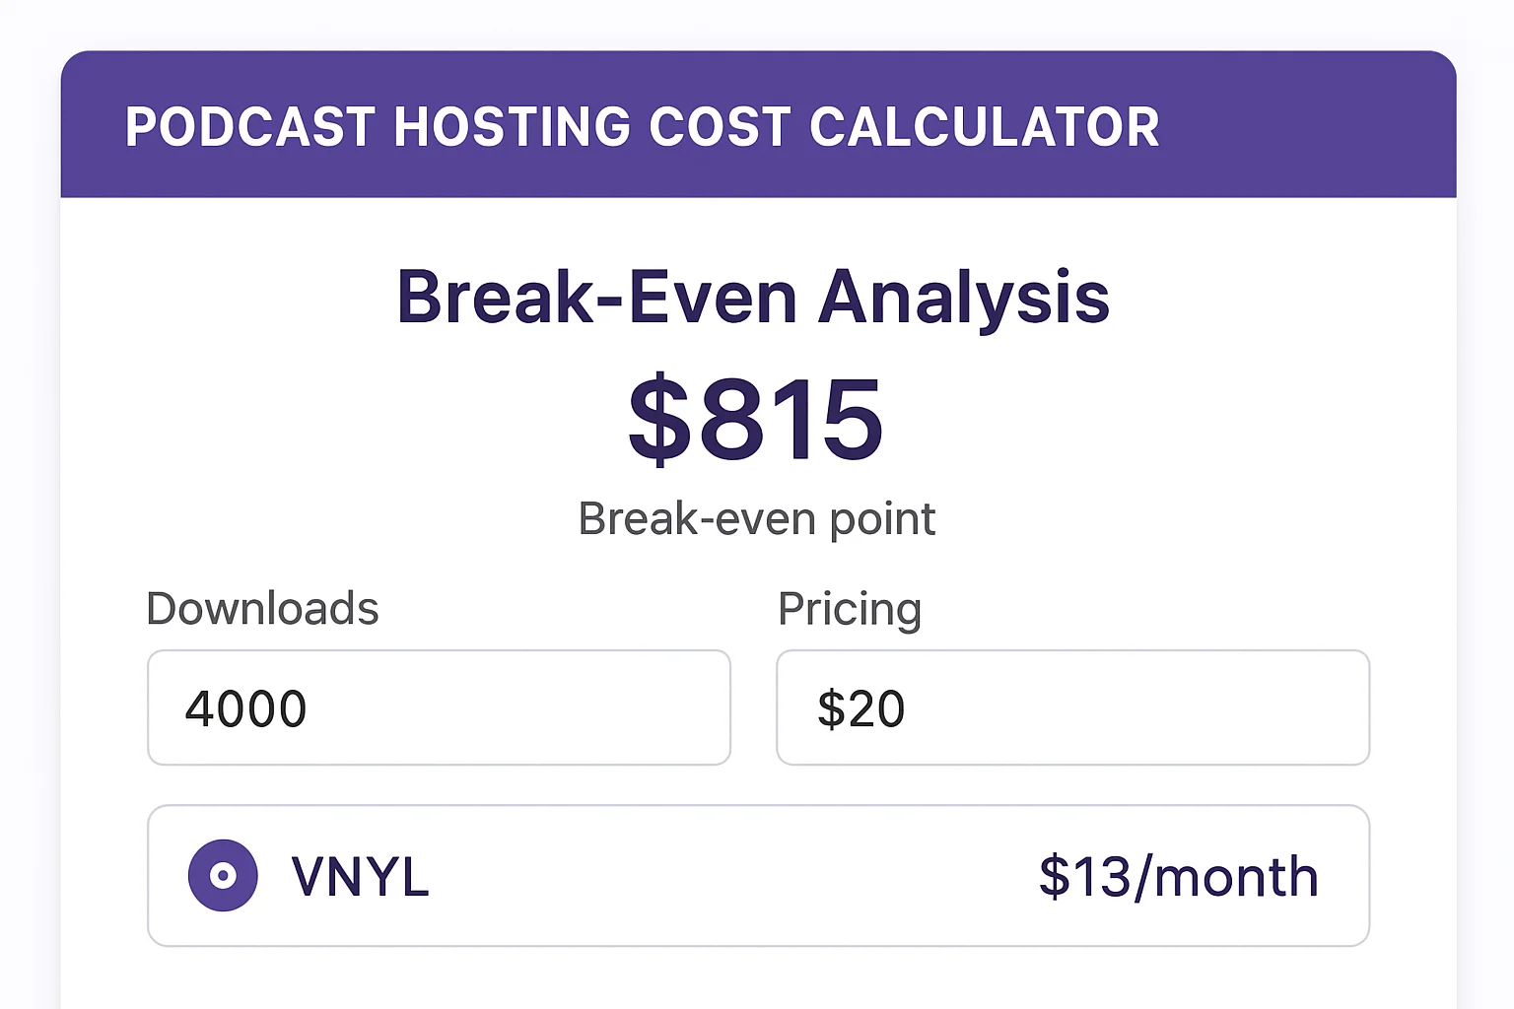The image size is (1514, 1009).
Task: Click inside the Downloads input field
Action: click(439, 707)
